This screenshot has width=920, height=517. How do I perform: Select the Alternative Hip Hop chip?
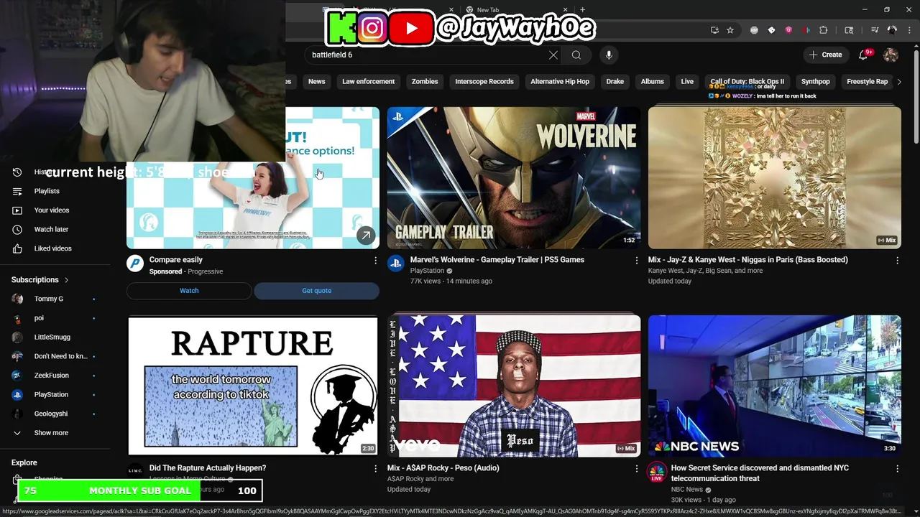(560, 82)
